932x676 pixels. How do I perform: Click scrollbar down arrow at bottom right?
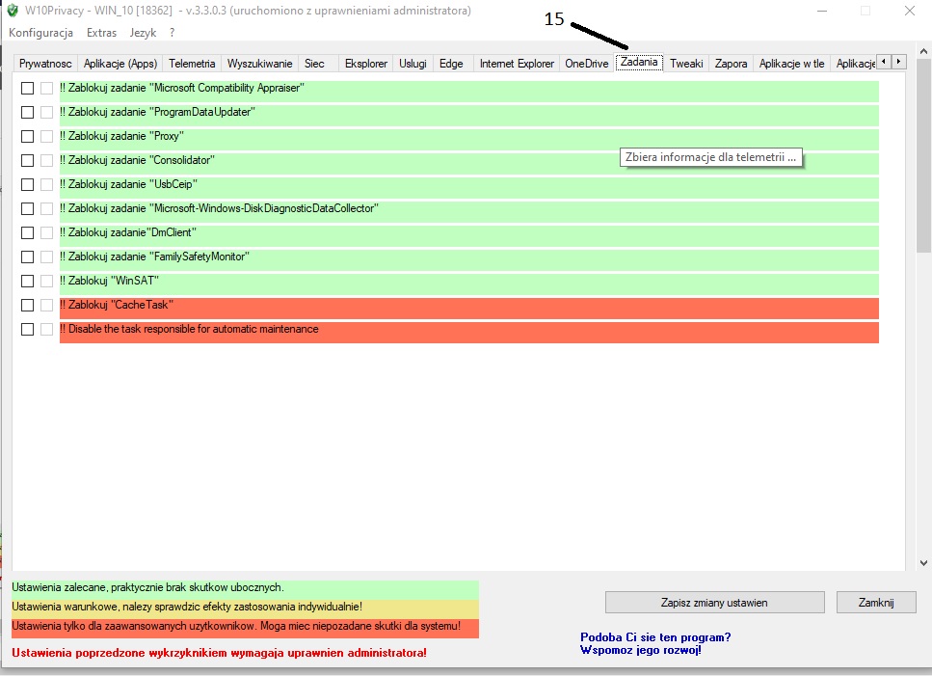pos(923,562)
